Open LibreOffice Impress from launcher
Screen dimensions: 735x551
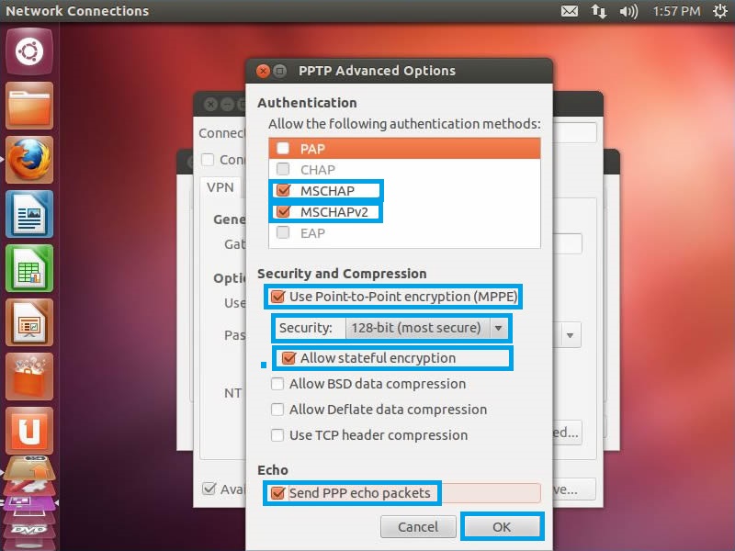(x=29, y=322)
